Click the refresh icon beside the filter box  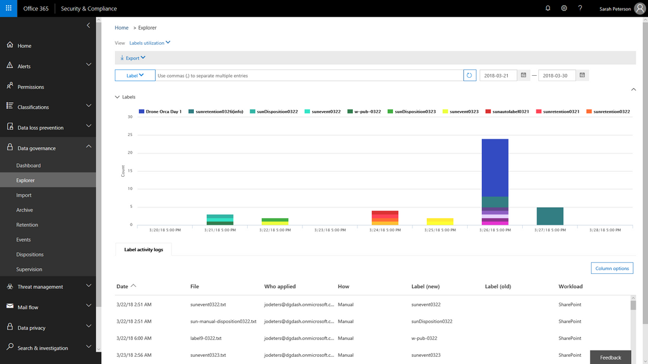470,76
